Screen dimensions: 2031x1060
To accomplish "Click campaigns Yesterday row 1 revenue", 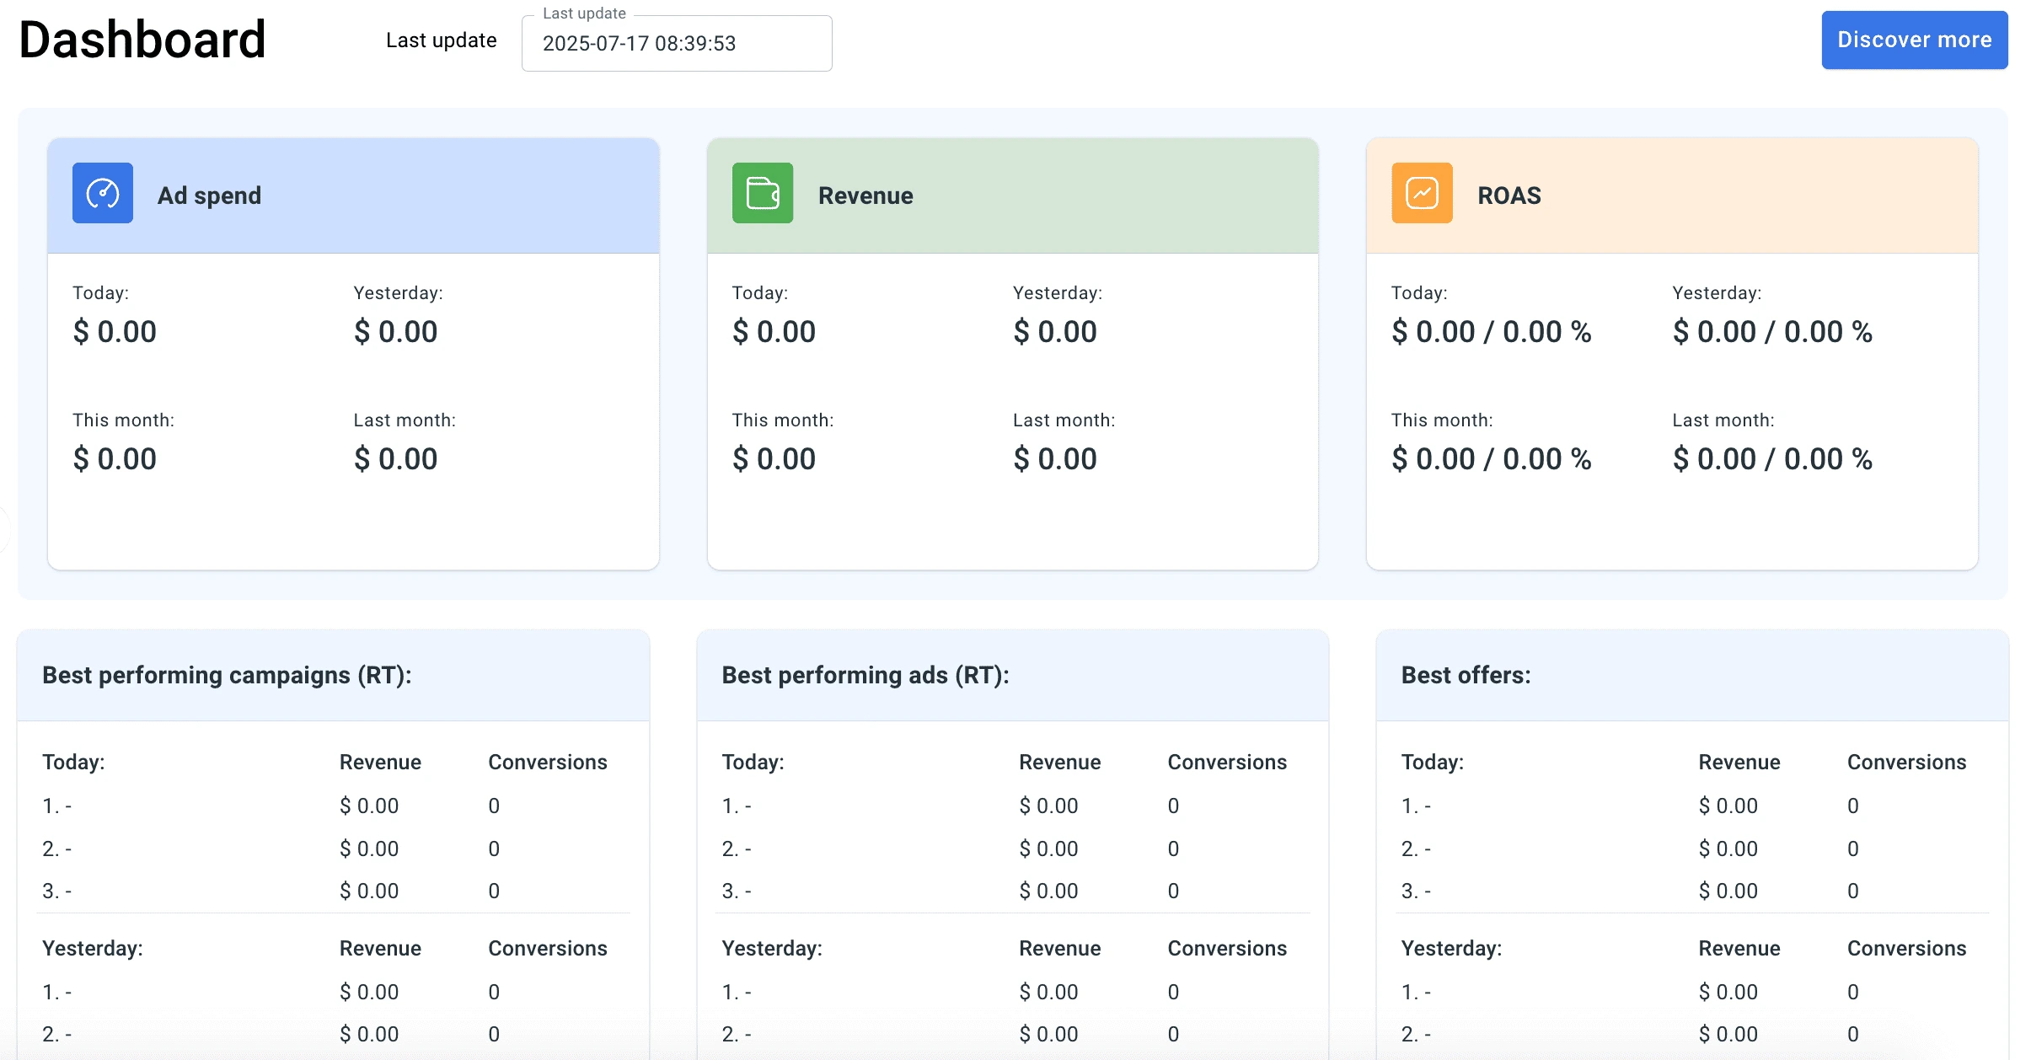I will [x=369, y=992].
